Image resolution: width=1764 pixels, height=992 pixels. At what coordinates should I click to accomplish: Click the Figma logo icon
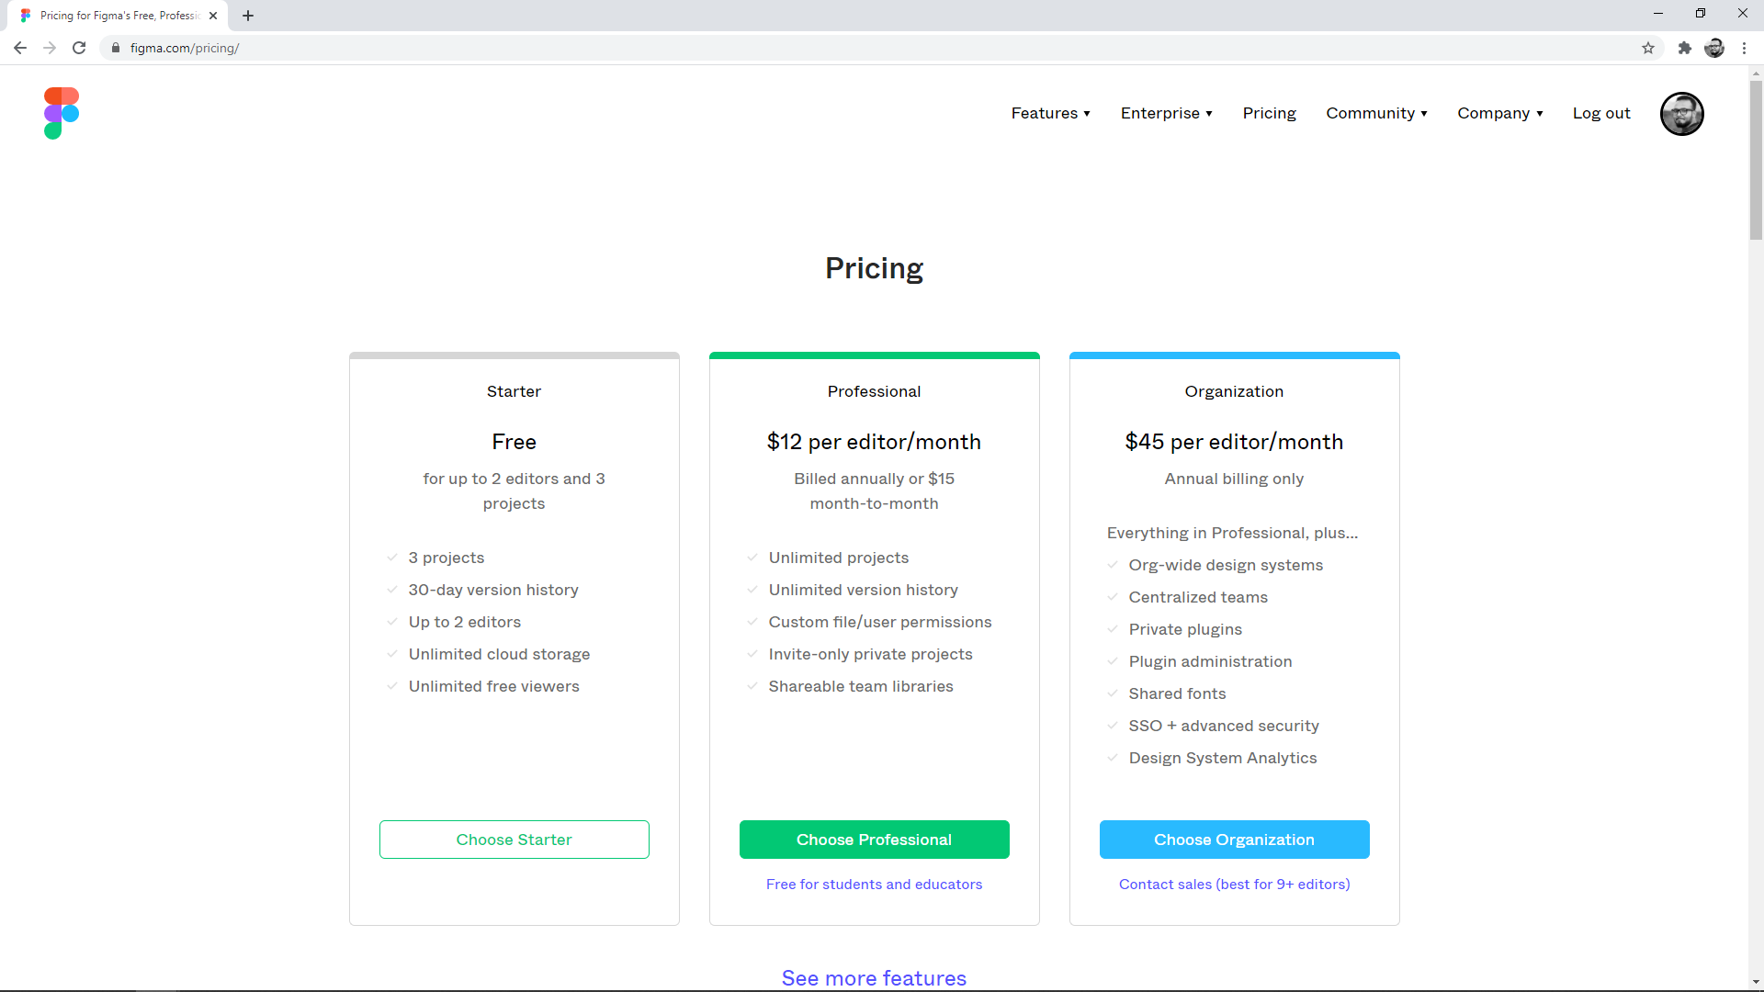click(x=62, y=113)
